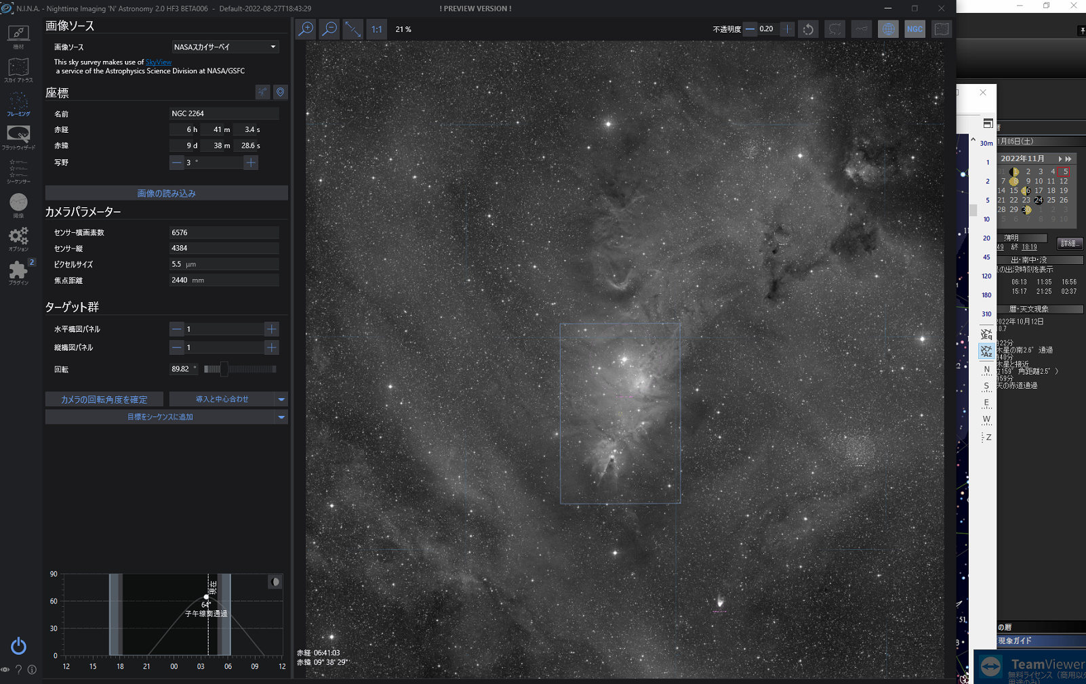Open the オプション options gear icon
1086x684 pixels.
tap(18, 239)
